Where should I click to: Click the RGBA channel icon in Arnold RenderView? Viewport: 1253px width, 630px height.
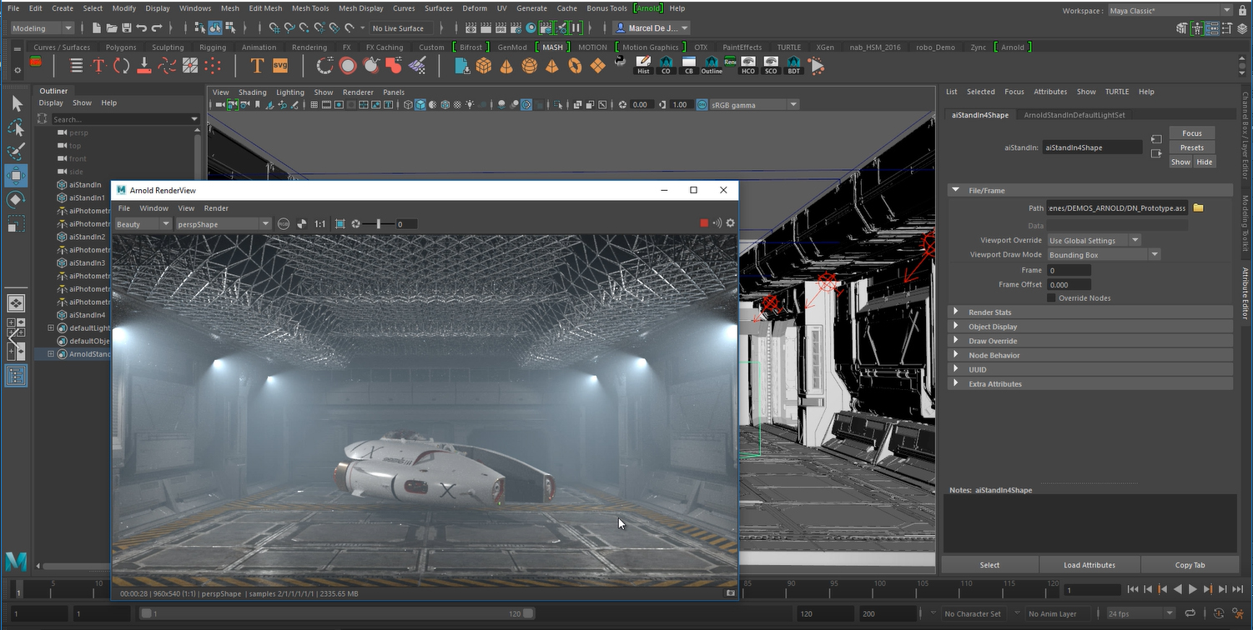click(284, 223)
